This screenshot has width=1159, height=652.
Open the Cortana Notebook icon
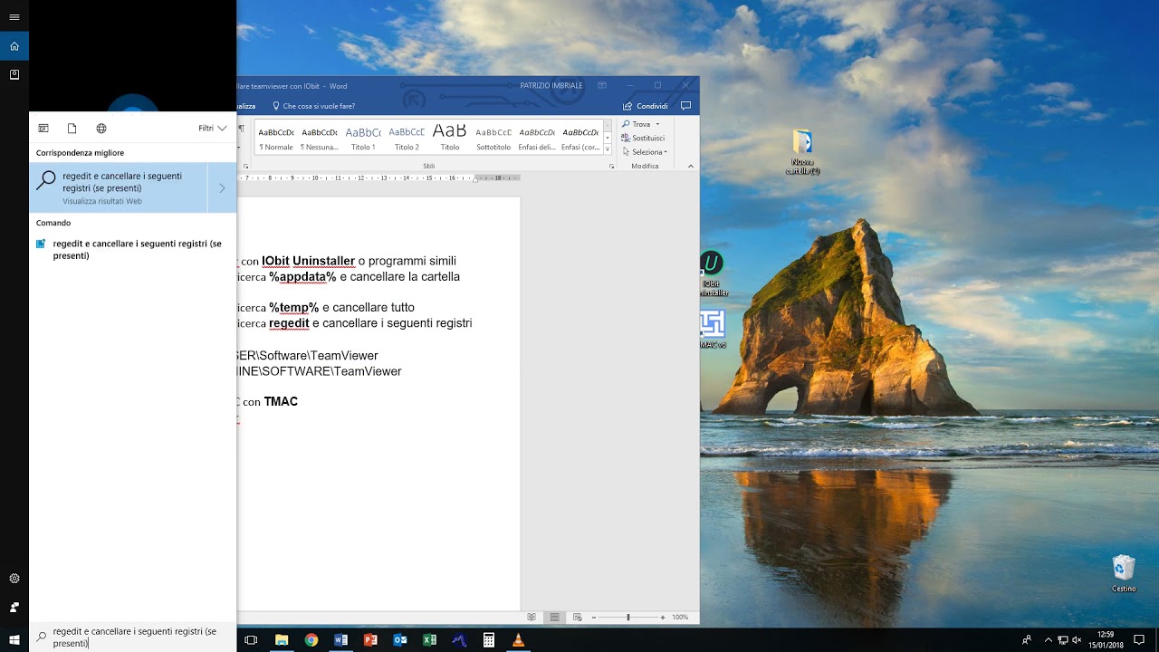coord(14,75)
